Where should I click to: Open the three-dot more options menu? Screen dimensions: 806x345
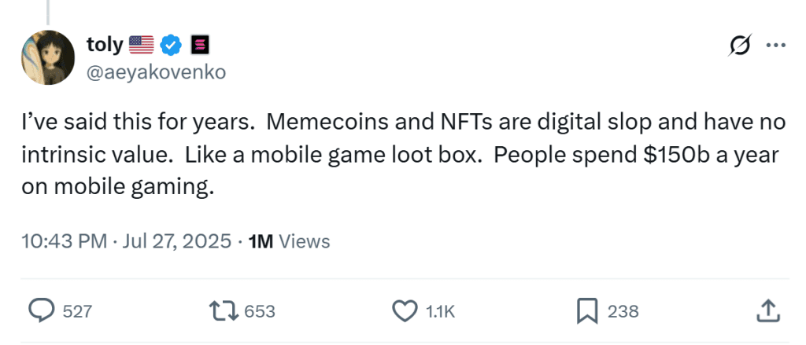pos(776,45)
